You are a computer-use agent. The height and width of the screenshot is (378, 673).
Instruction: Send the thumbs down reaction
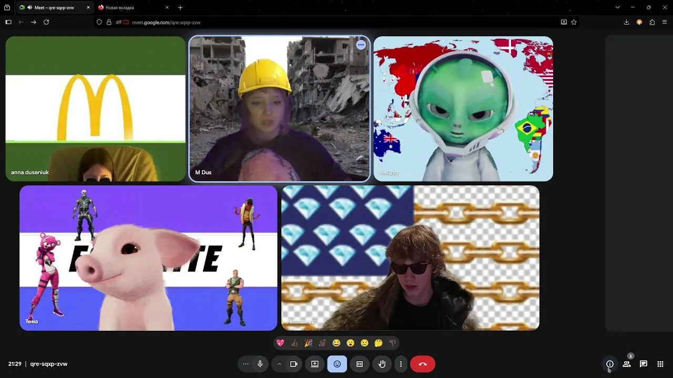pos(393,343)
